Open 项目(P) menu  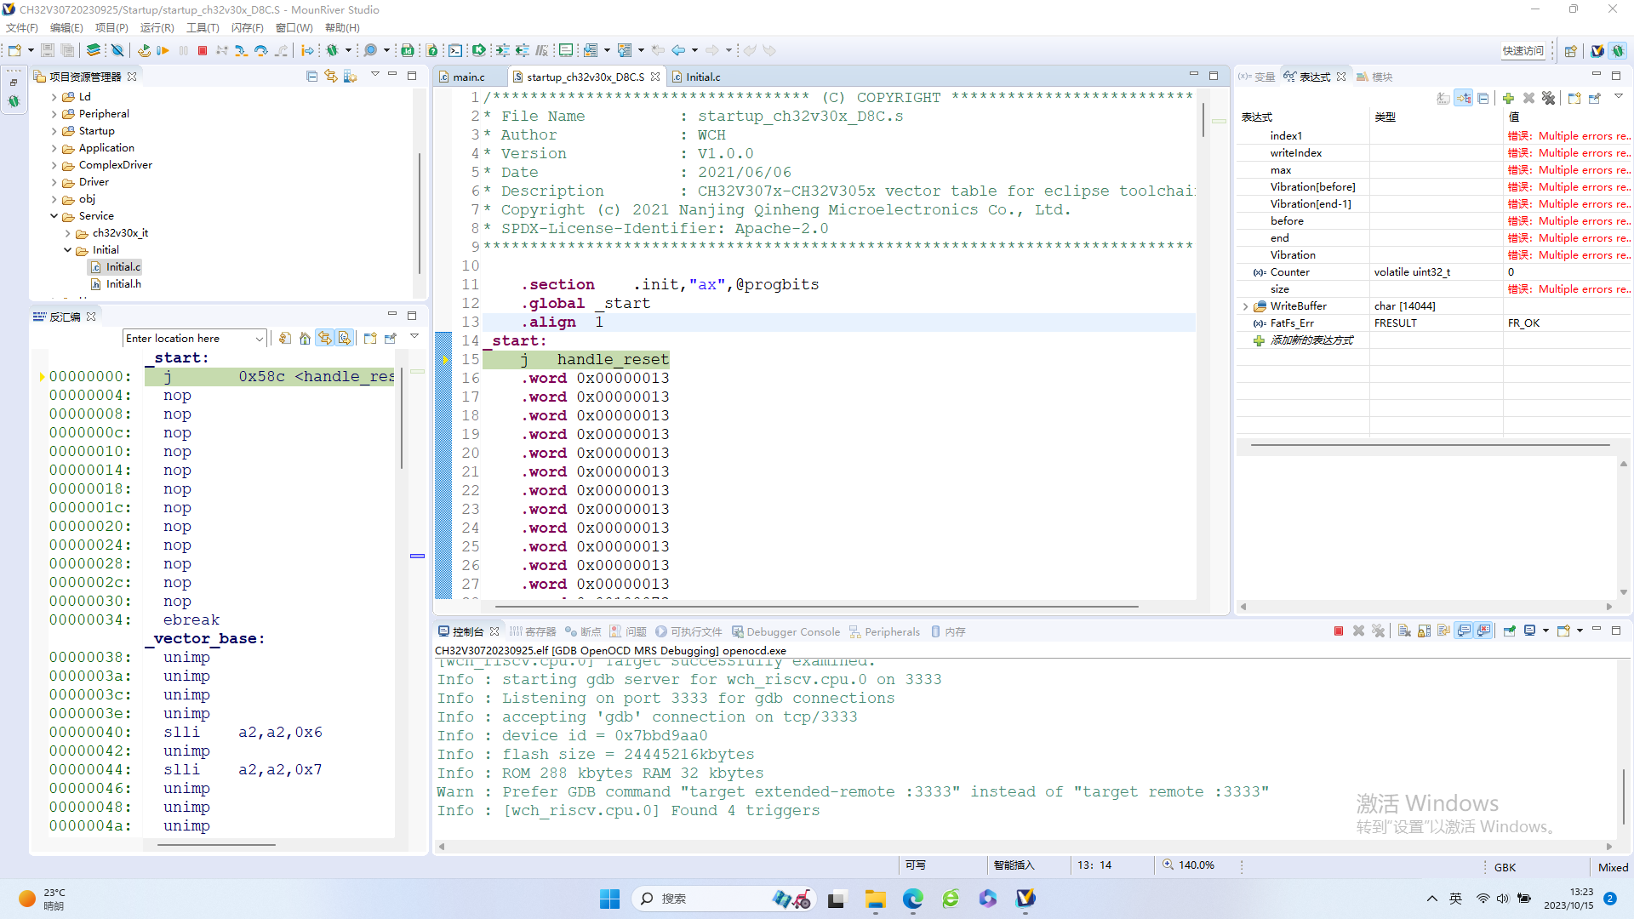pyautogui.click(x=111, y=28)
